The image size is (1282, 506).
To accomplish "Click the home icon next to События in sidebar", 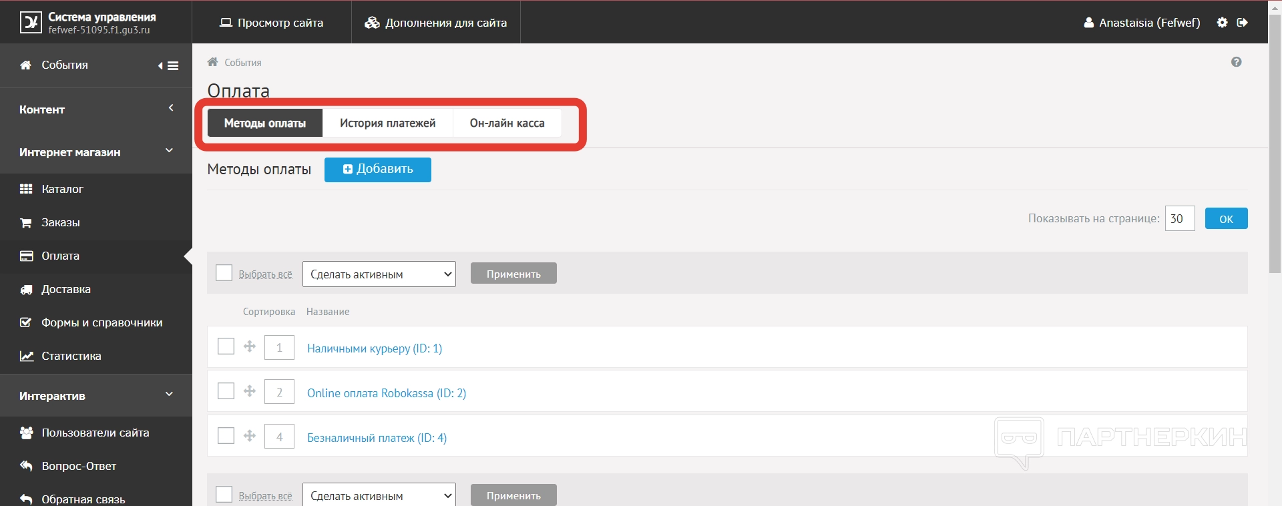I will pyautogui.click(x=26, y=65).
